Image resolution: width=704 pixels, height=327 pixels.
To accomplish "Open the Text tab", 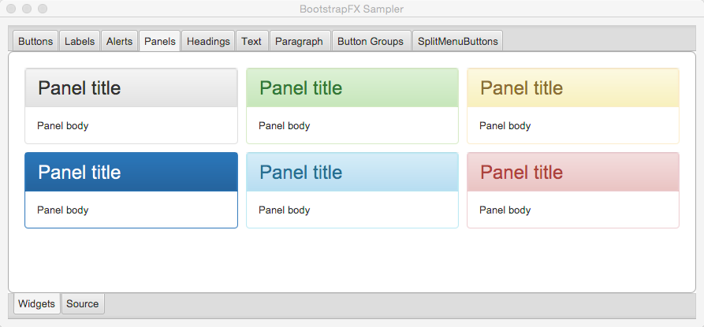I will tap(251, 41).
